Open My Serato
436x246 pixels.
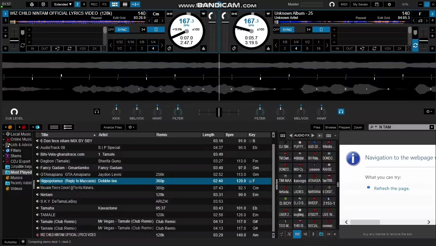coord(360,4)
